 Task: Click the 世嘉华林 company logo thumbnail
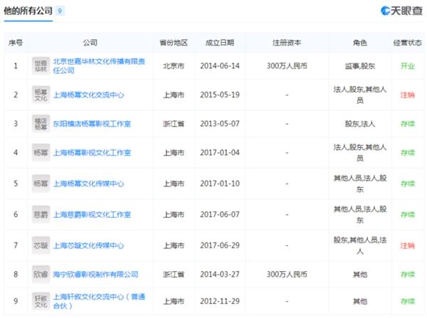pyautogui.click(x=41, y=66)
